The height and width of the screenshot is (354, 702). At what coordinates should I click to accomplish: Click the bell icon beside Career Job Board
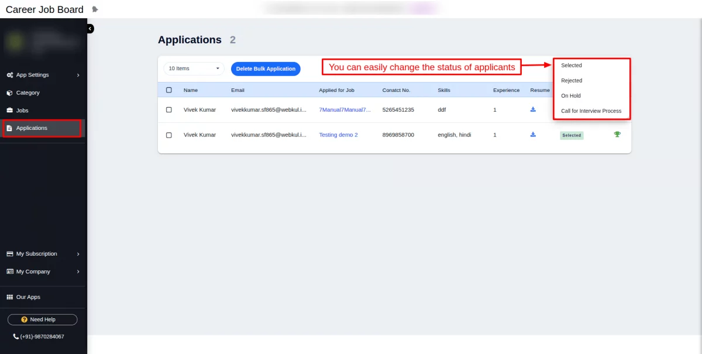[x=95, y=9]
